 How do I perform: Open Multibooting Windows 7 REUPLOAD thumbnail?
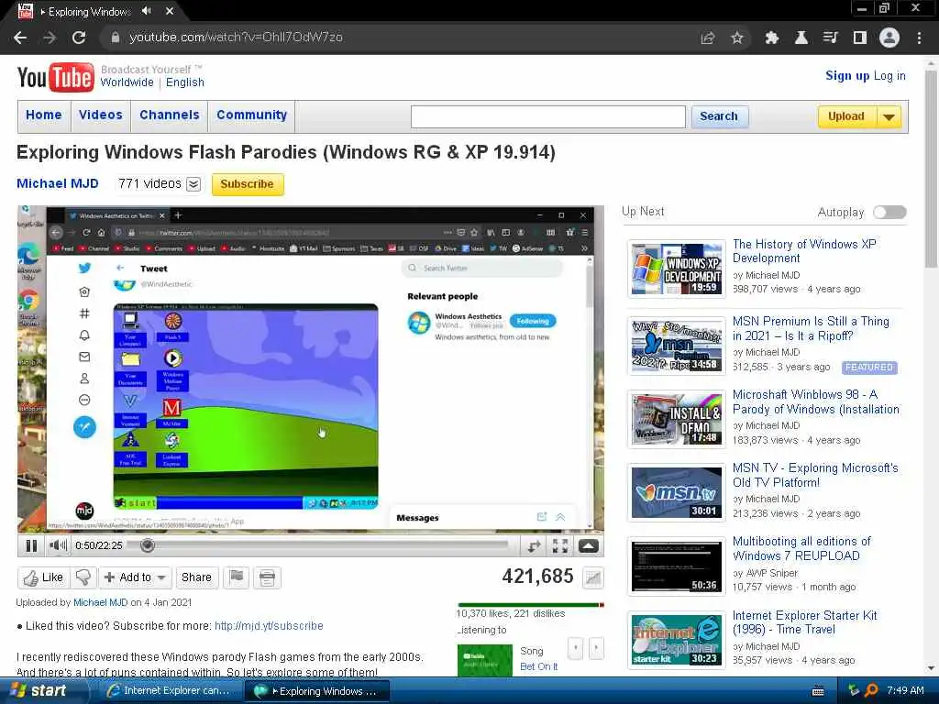pyautogui.click(x=677, y=566)
